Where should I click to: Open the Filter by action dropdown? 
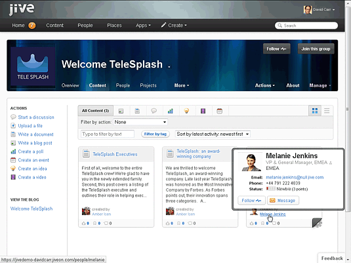pyautogui.click(x=140, y=122)
